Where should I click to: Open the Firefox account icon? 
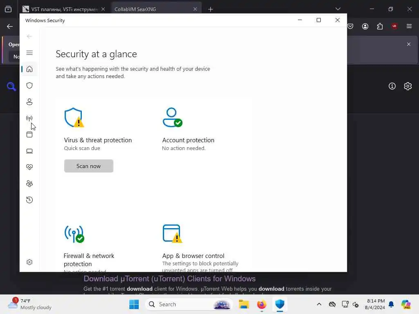(365, 26)
